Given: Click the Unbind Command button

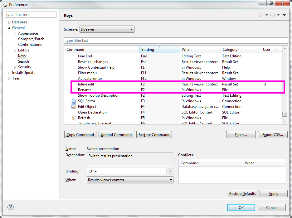Looking at the screenshot, I should click(116, 134).
